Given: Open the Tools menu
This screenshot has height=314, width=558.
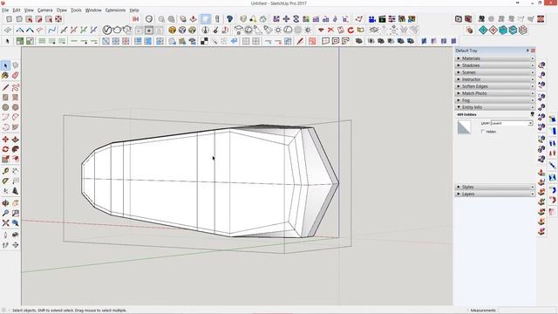Looking at the screenshot, I should tap(76, 10).
